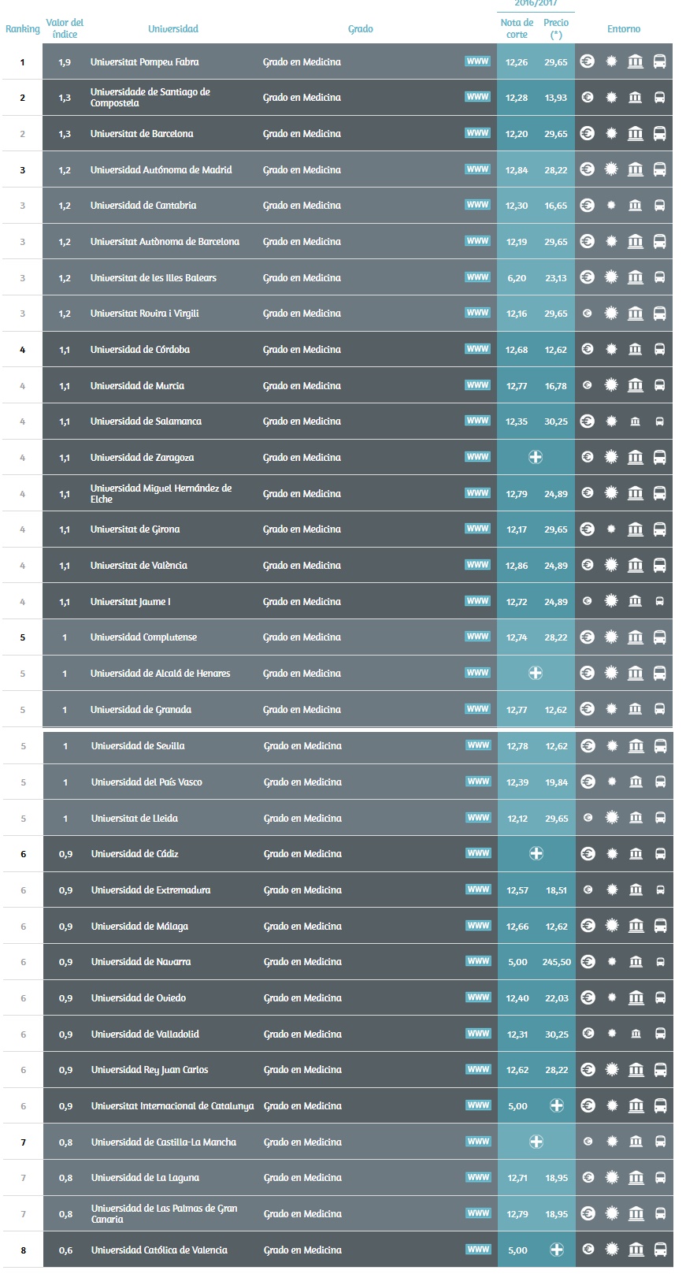Click the Entorno column header
Screen dimensions: 686x1274
(x=623, y=29)
